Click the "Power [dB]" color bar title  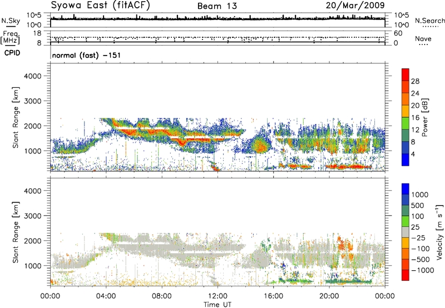(x=425, y=117)
